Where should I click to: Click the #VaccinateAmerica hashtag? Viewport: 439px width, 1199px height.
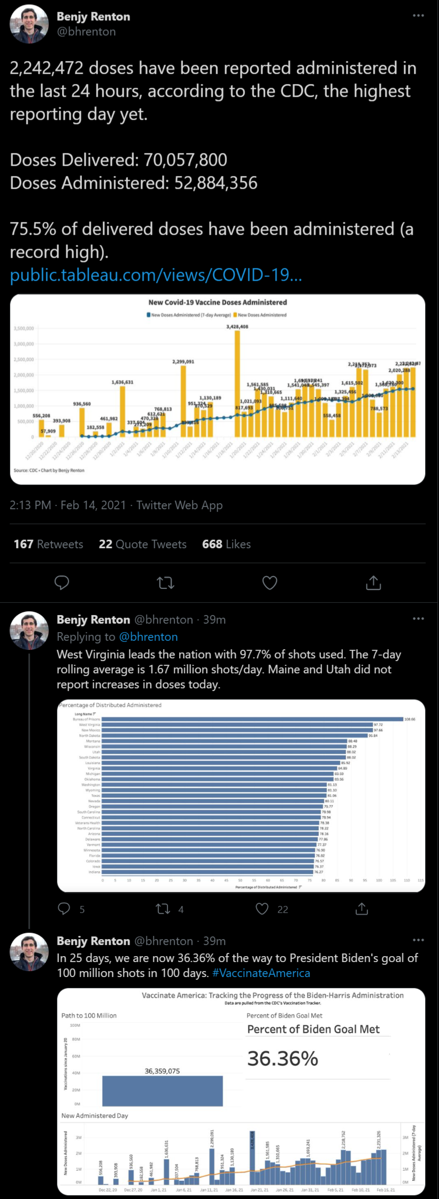(261, 973)
